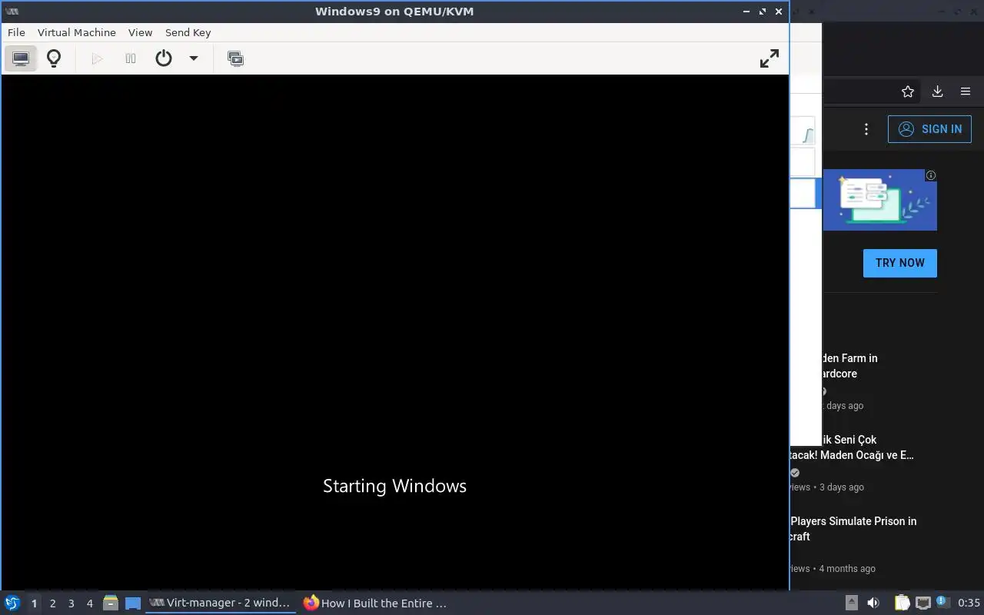
Task: Open the clipboard manager tray icon
Action: (902, 603)
